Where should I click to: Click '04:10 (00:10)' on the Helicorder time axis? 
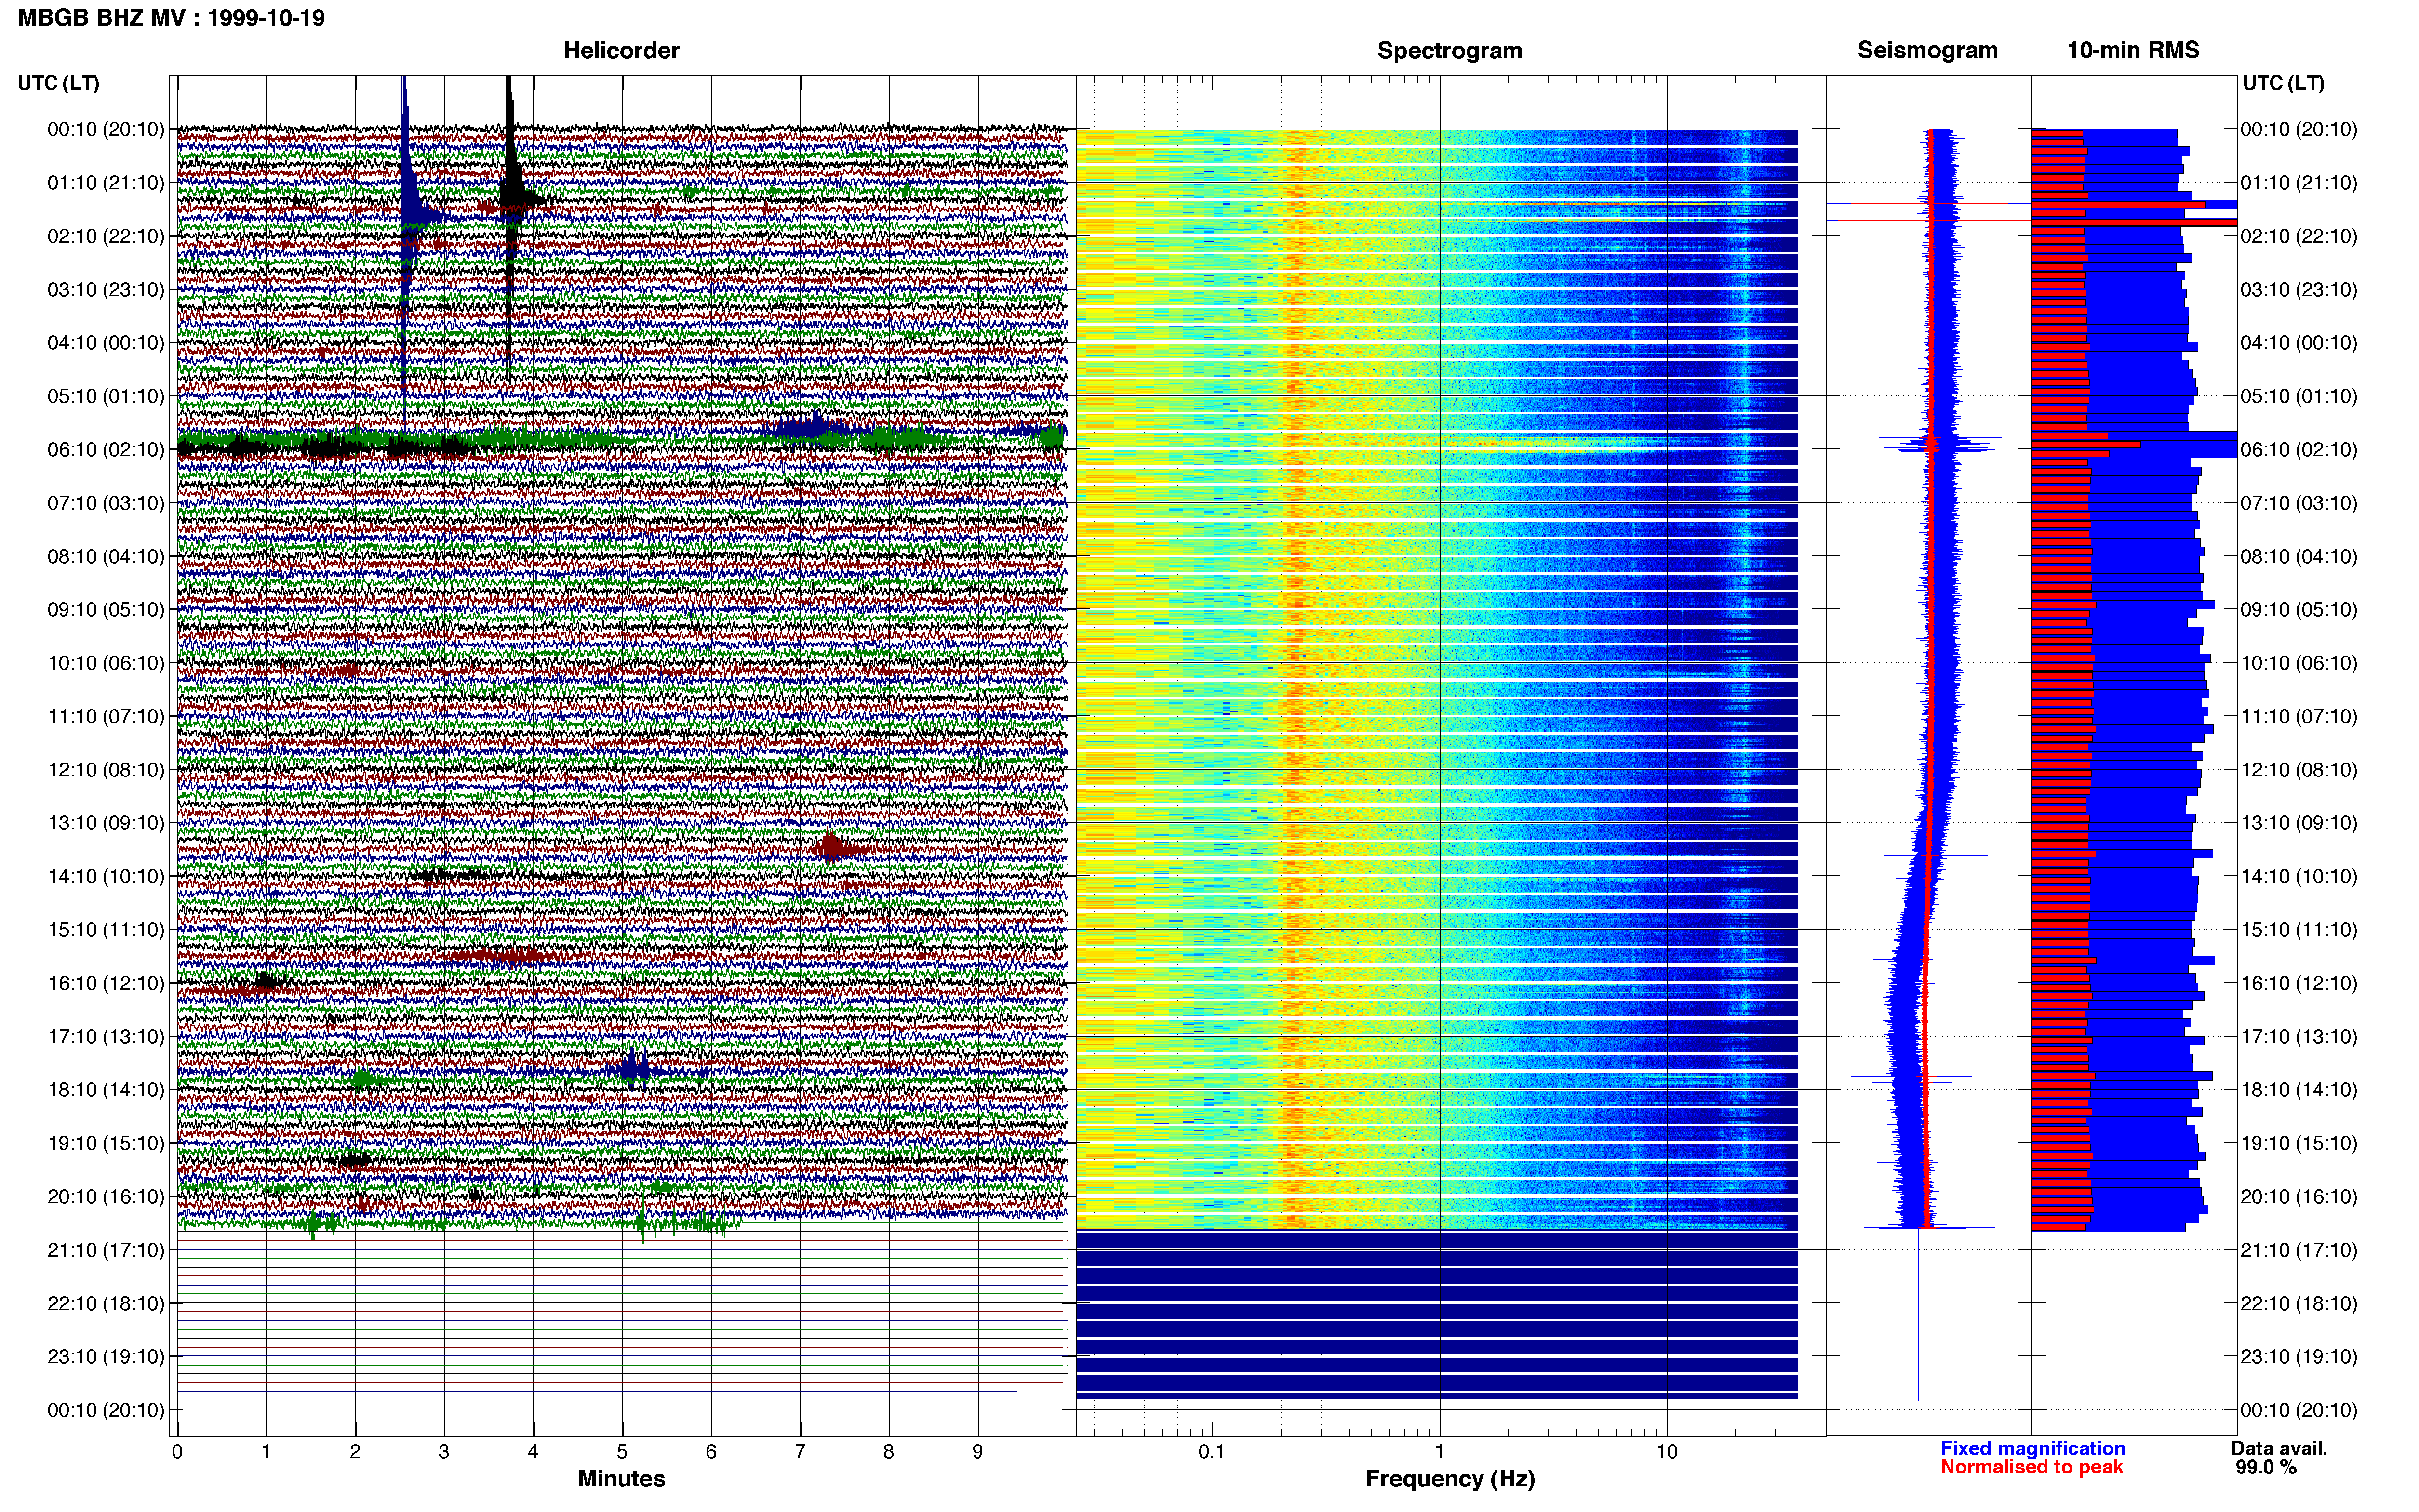click(x=106, y=343)
